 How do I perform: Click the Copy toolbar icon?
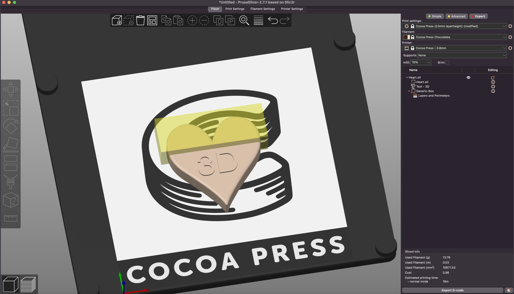pos(166,20)
